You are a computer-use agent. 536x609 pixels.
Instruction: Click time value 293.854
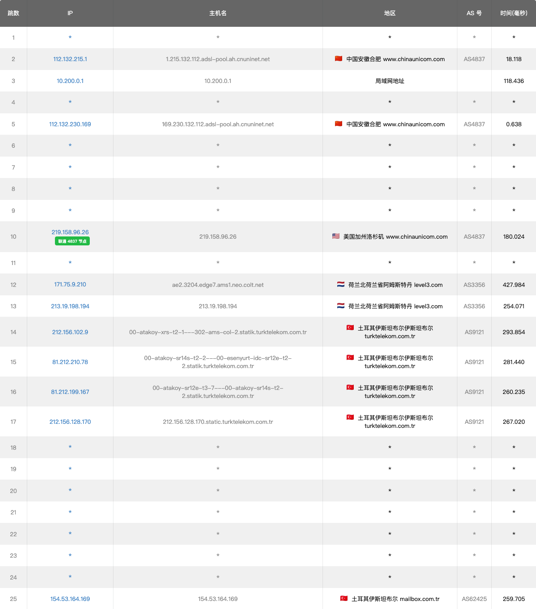(514, 332)
